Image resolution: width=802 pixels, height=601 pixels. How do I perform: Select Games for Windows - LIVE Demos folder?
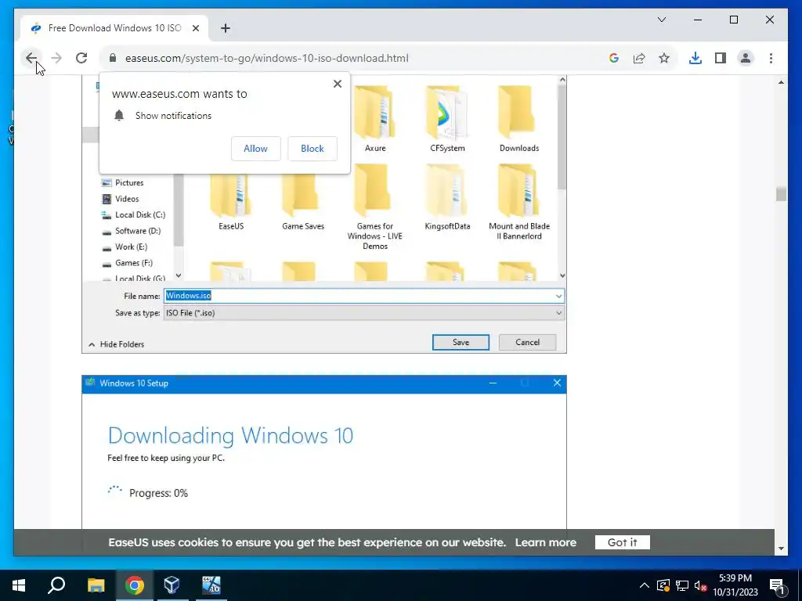click(x=375, y=207)
